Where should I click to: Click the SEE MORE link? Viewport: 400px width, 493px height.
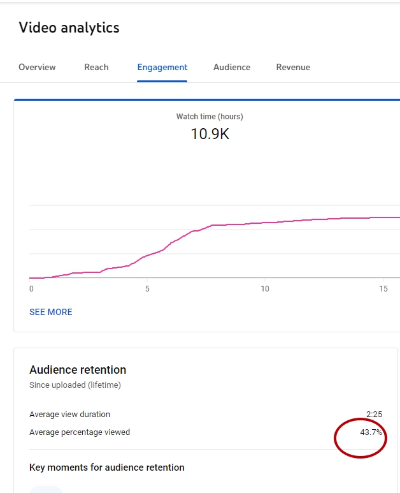pyautogui.click(x=51, y=312)
